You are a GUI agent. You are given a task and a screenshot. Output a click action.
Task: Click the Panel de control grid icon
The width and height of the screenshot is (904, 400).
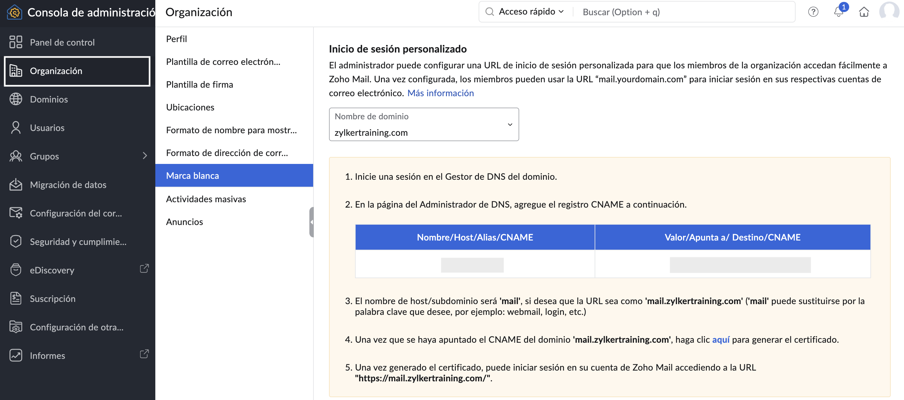pos(16,42)
